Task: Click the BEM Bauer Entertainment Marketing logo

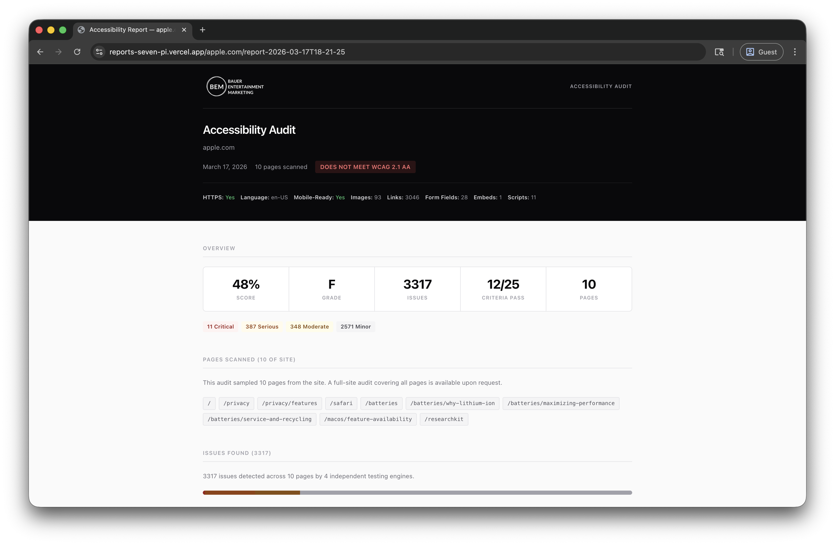Action: tap(234, 86)
